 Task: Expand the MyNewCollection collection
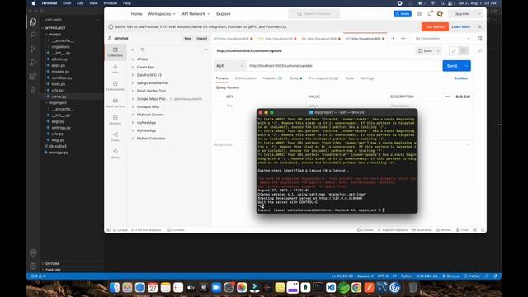pos(133,139)
